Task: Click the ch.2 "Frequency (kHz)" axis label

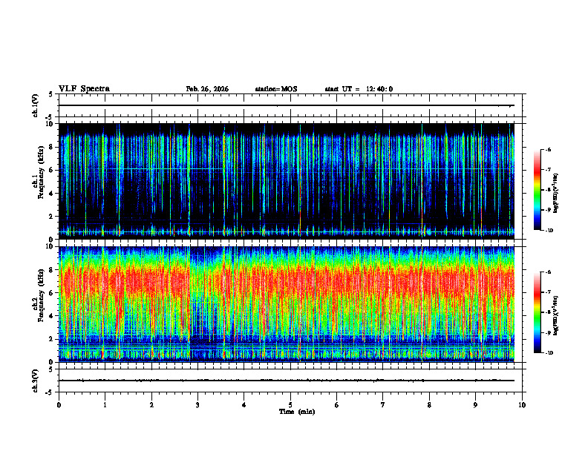Action: pyautogui.click(x=41, y=295)
